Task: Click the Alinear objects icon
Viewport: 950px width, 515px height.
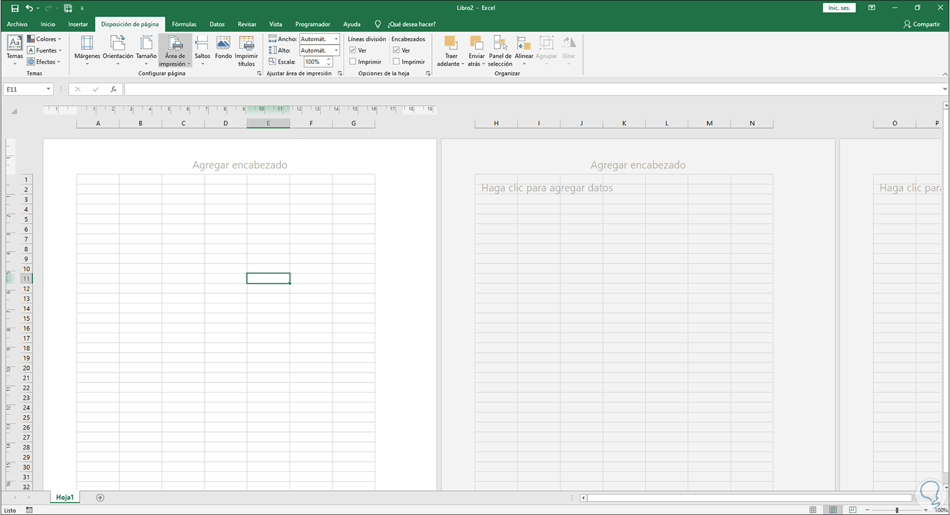Action: (524, 44)
